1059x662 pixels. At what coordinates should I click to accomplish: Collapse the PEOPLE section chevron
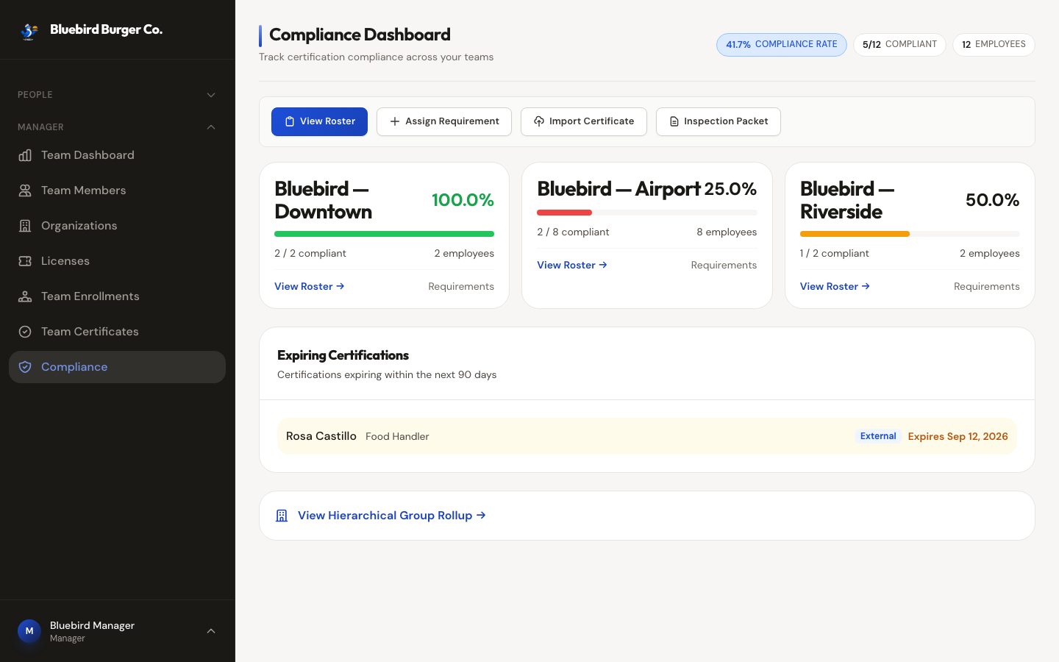[x=211, y=95]
